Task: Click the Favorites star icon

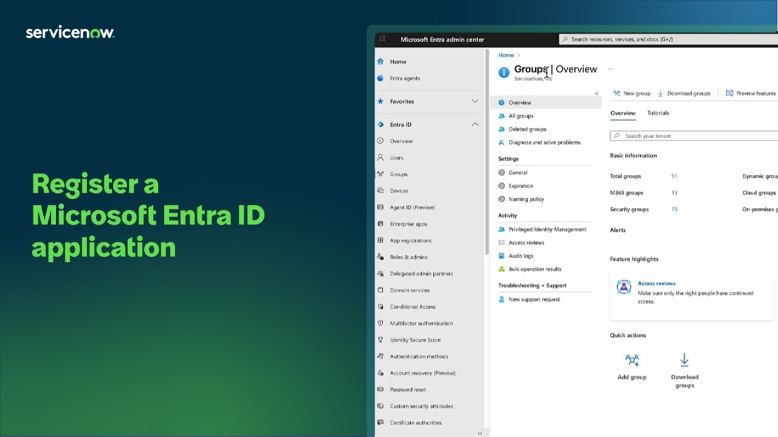Action: [380, 101]
